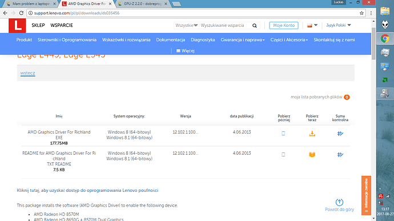Open the Język Polski language dropdown

(x=339, y=25)
